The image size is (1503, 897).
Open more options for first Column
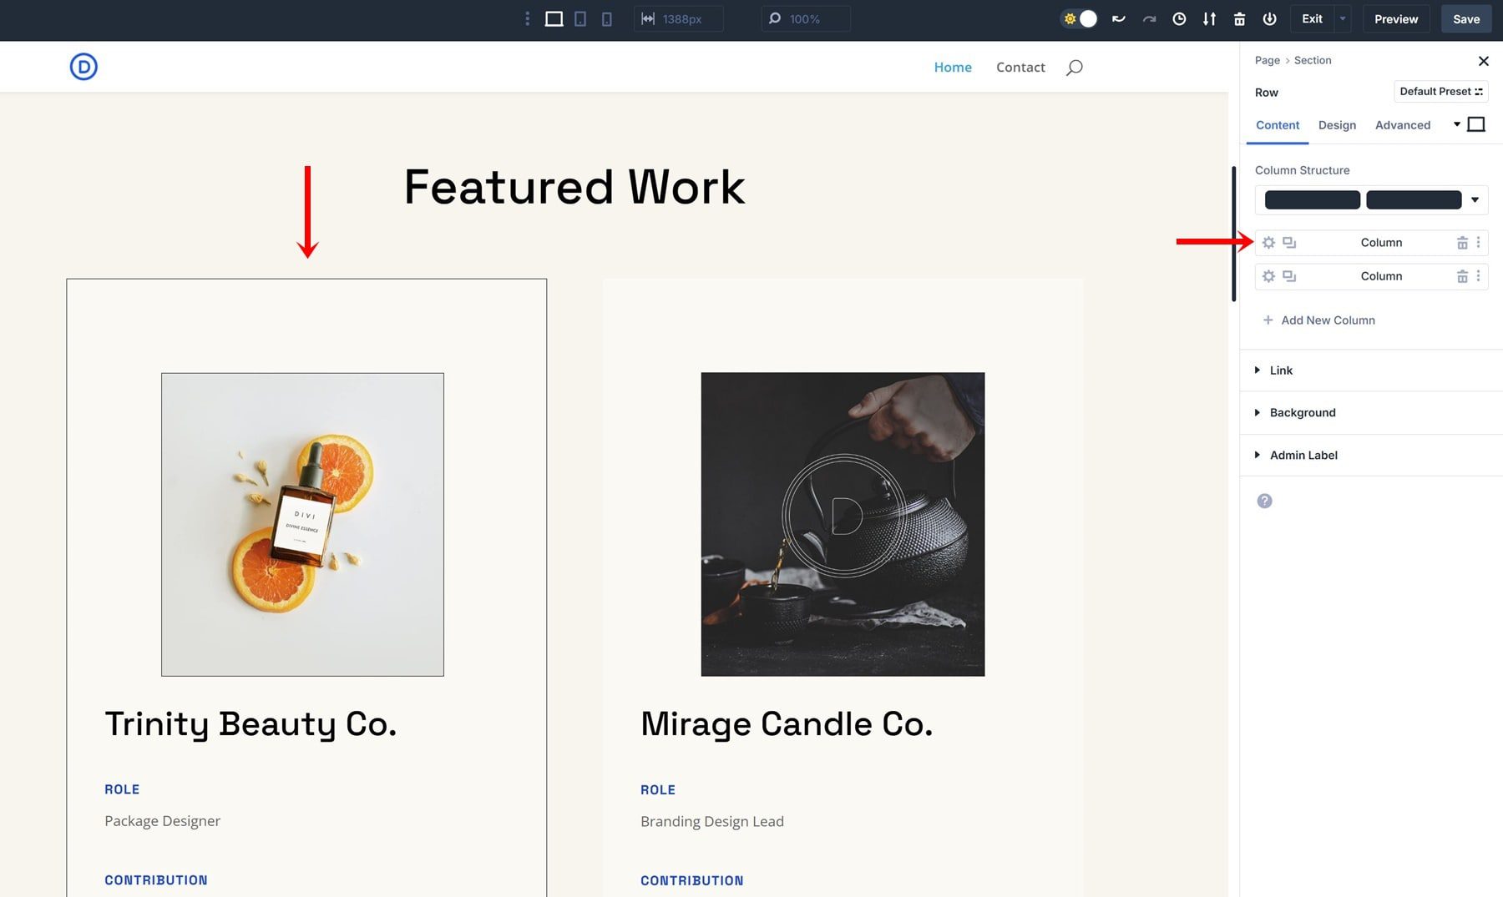1478,243
